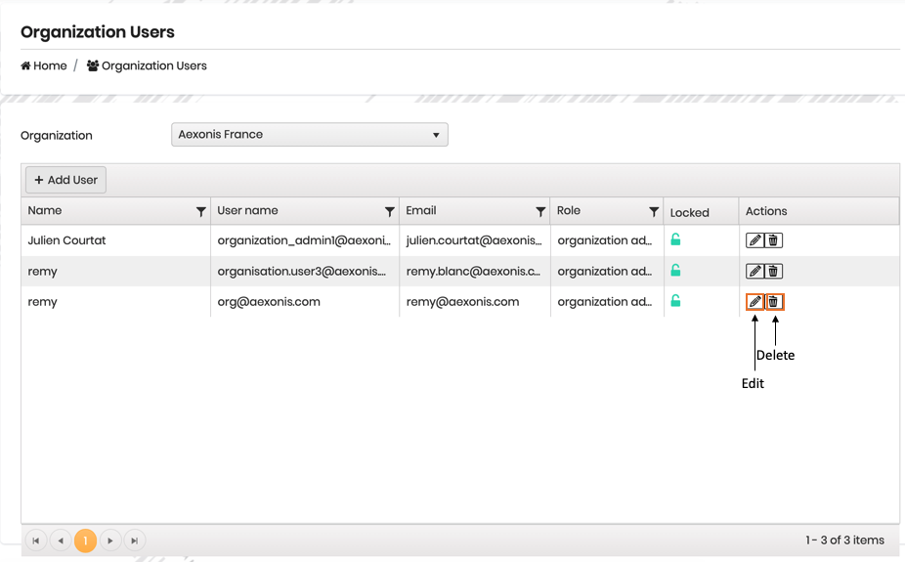Image resolution: width=905 pixels, height=562 pixels.
Task: Edit the Julien Courtat user
Action: pyautogui.click(x=754, y=240)
